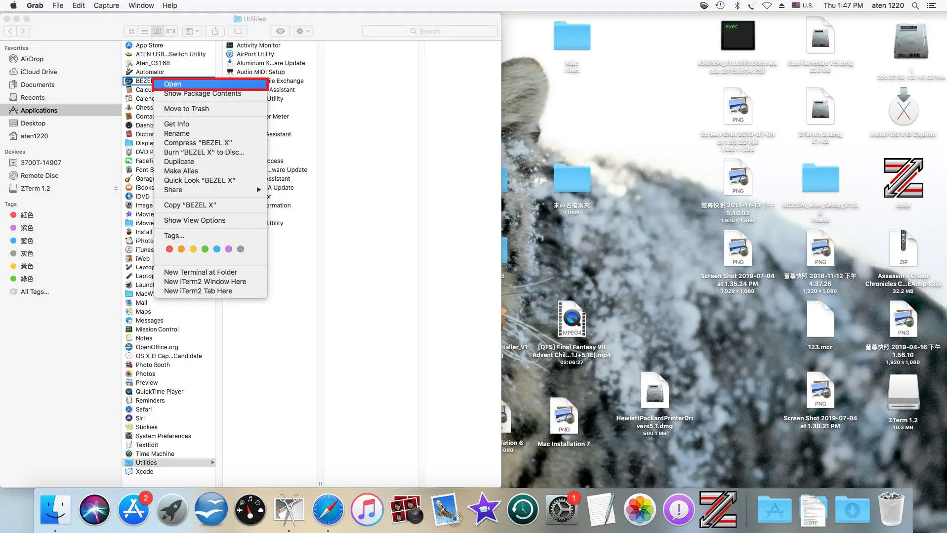The image size is (947, 533).
Task: Open the Action gear dropdown
Action: coord(302,31)
